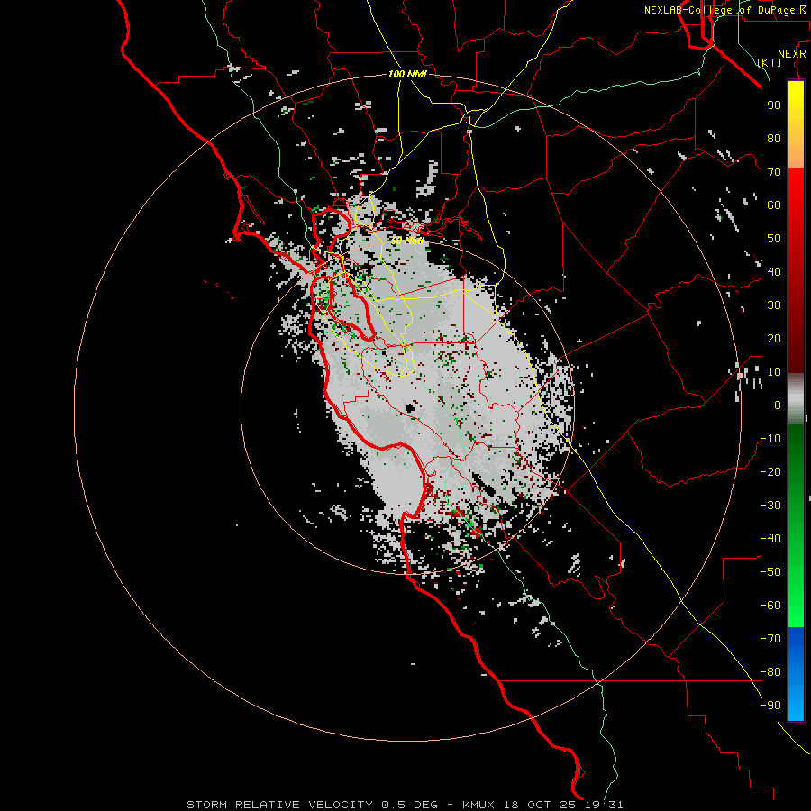Pick the "-20" label on the velocity scale

770,471
